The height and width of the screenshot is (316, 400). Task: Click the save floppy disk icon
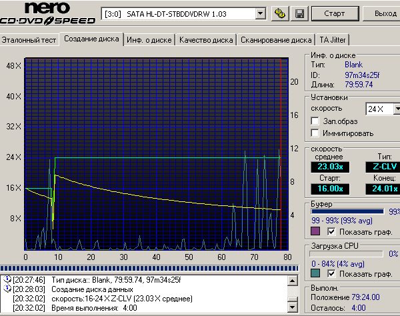[299, 13]
